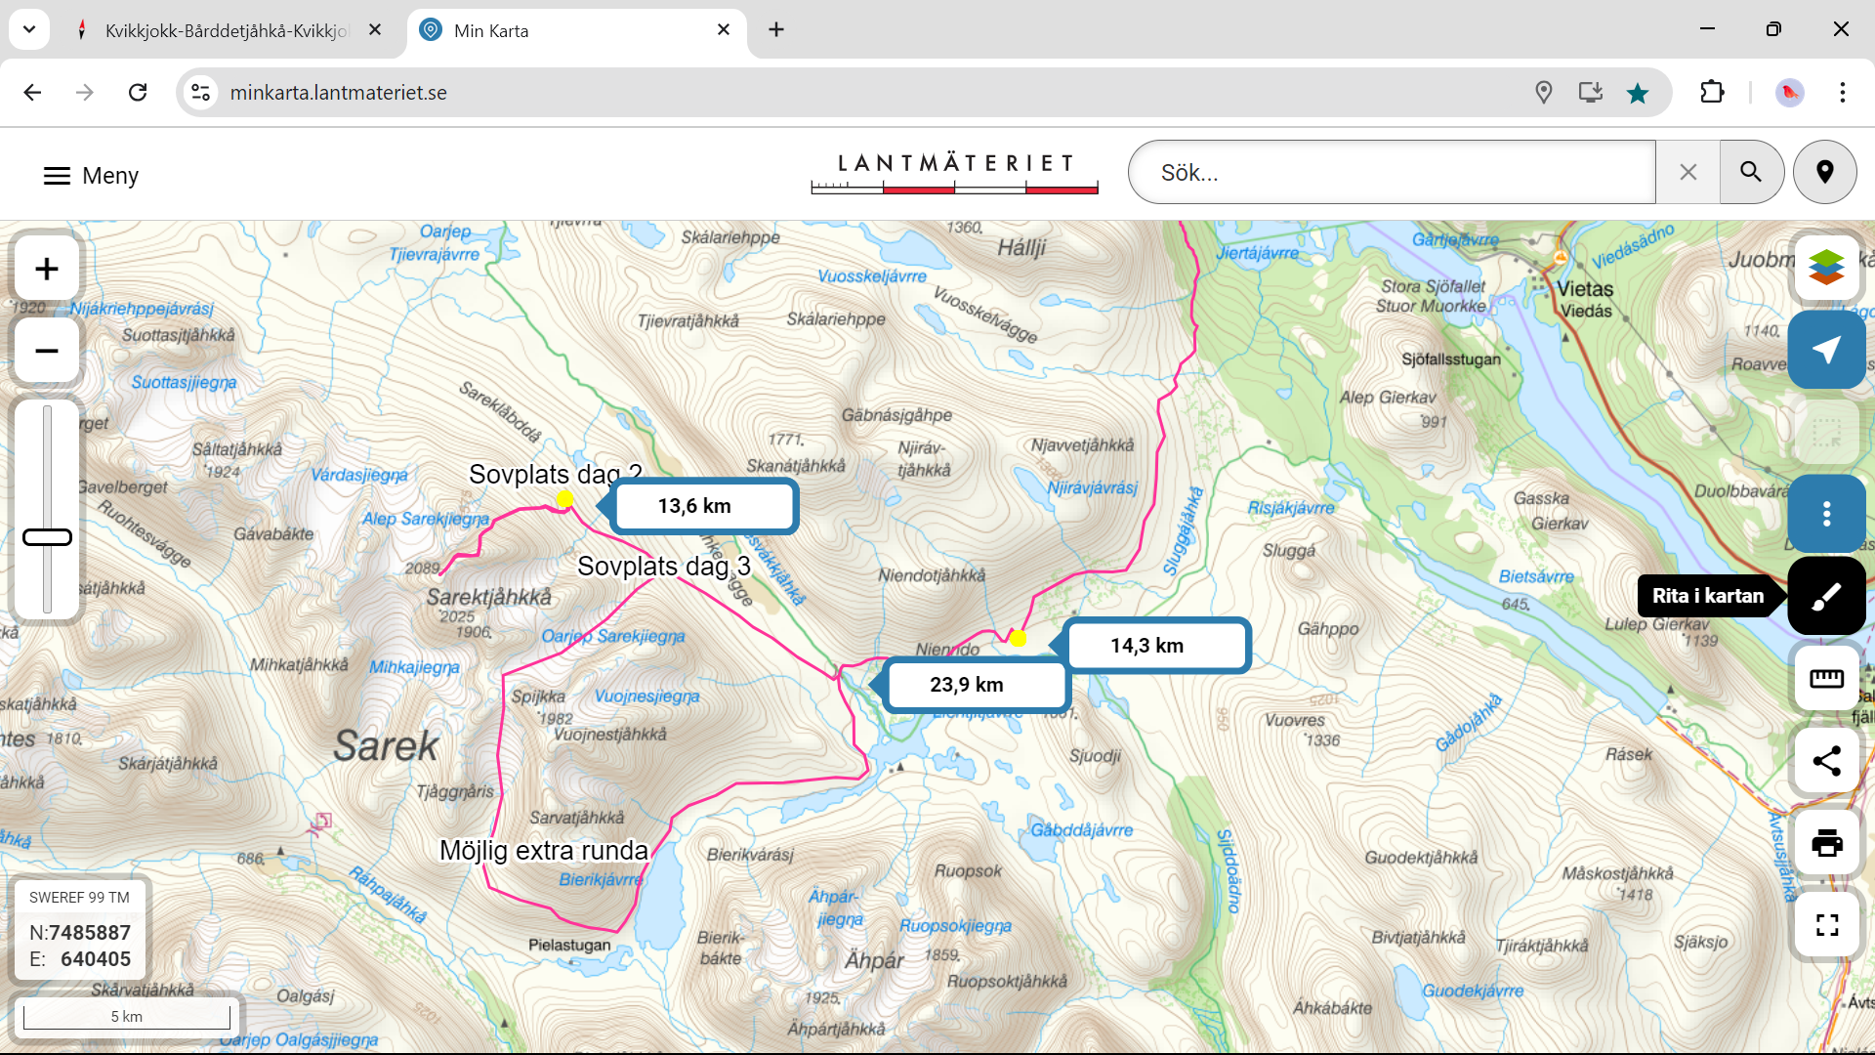Click the Möjlig extra runda label
This screenshot has width=1875, height=1055.
[544, 851]
